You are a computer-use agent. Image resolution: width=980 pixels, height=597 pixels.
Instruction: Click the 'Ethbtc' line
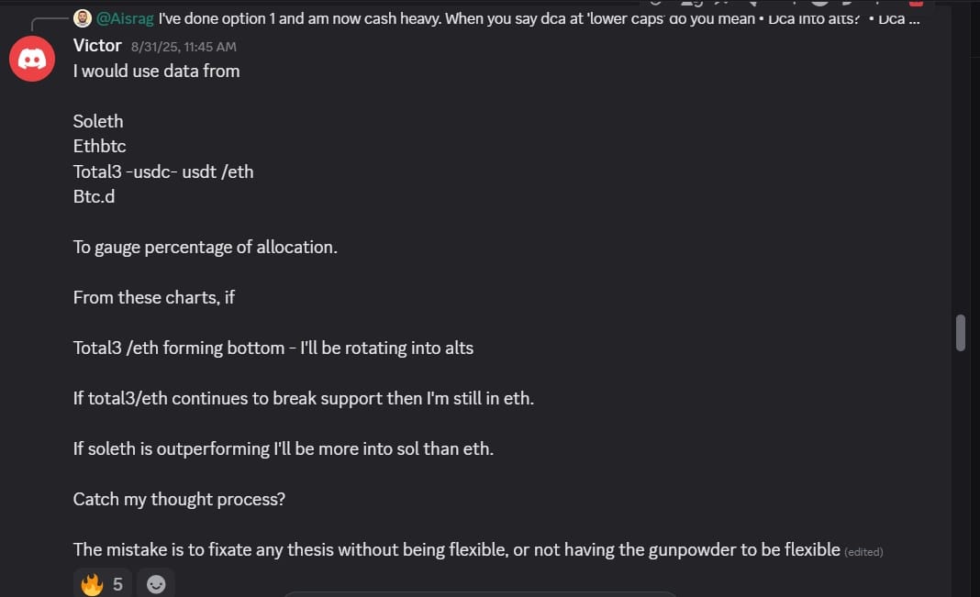(x=100, y=146)
